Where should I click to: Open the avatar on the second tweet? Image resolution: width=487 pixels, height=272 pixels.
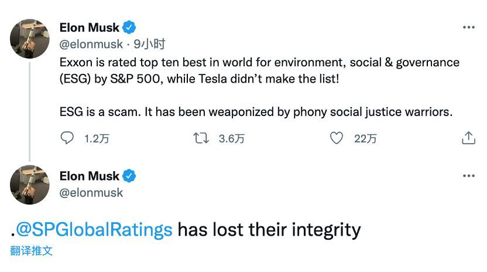coord(30,185)
